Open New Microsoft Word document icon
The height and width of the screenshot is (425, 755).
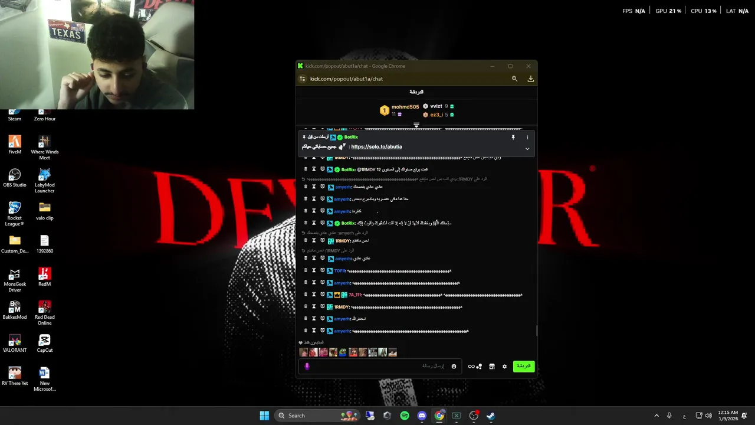click(x=44, y=379)
